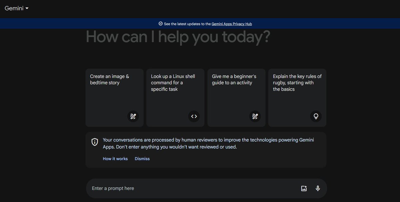Click the shield info icon in the privacy notice
Screen dimensions: 400x202
(x=95, y=142)
